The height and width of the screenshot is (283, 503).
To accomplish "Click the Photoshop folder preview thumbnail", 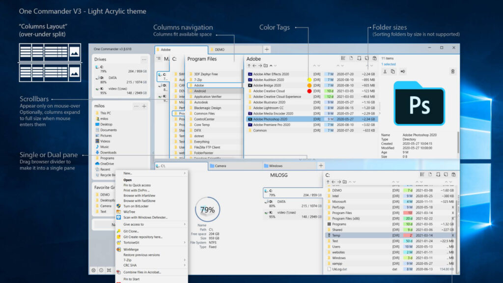I will click(419, 103).
